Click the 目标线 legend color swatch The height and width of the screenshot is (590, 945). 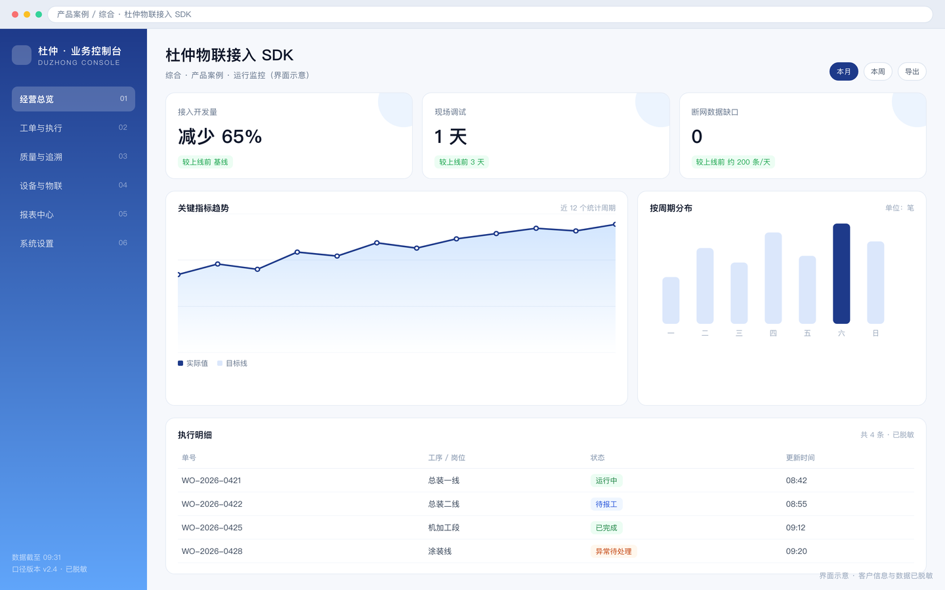(220, 363)
